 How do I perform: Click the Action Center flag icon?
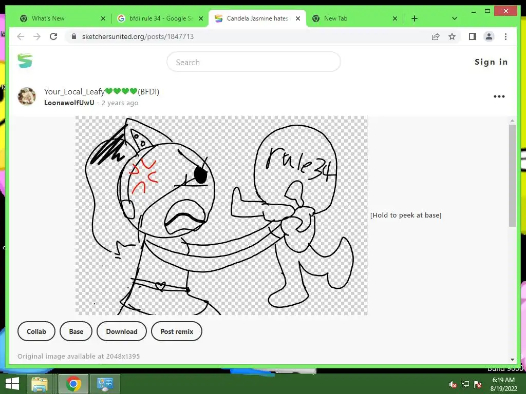[478, 384]
